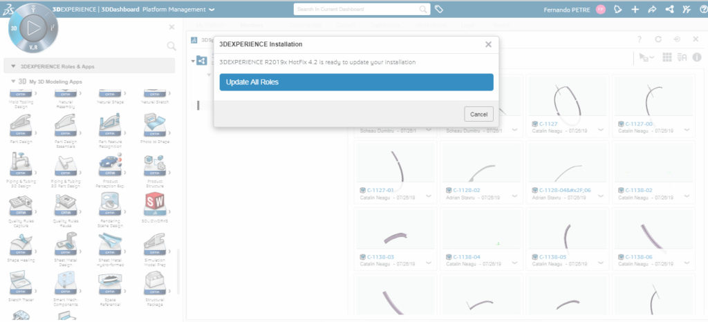This screenshot has width=708, height=322.
Task: Expand chevron on the C-1138-06 card
Action: (x=687, y=263)
